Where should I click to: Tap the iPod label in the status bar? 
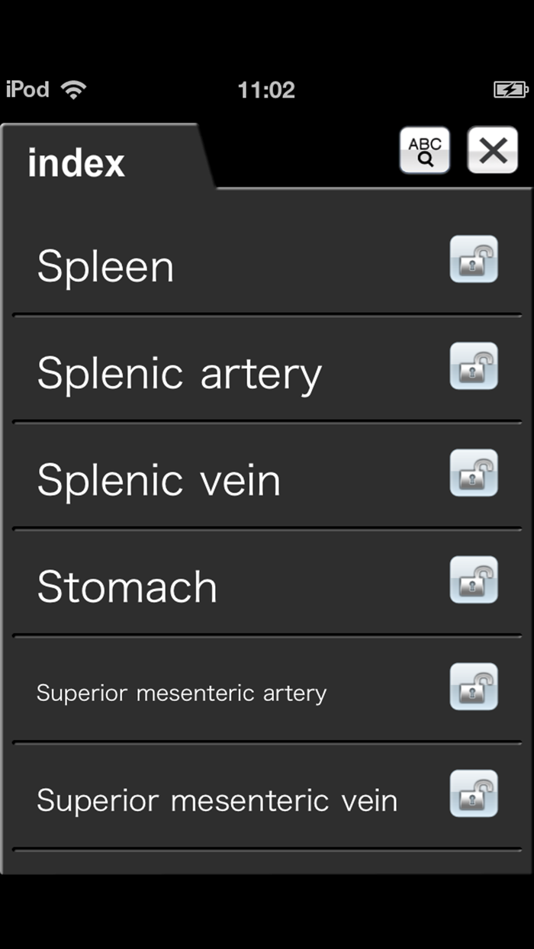tap(25, 89)
